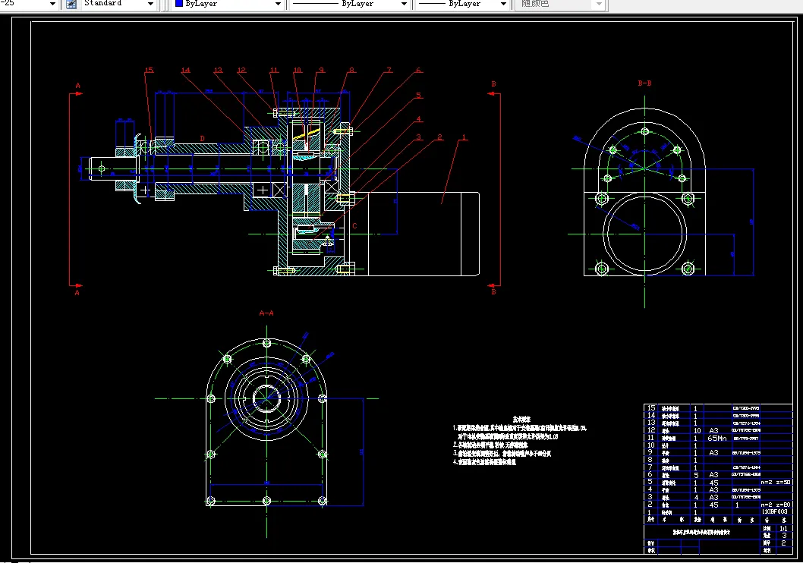Select the 1:1 scale value in title block
The width and height of the screenshot is (803, 563).
783,529
